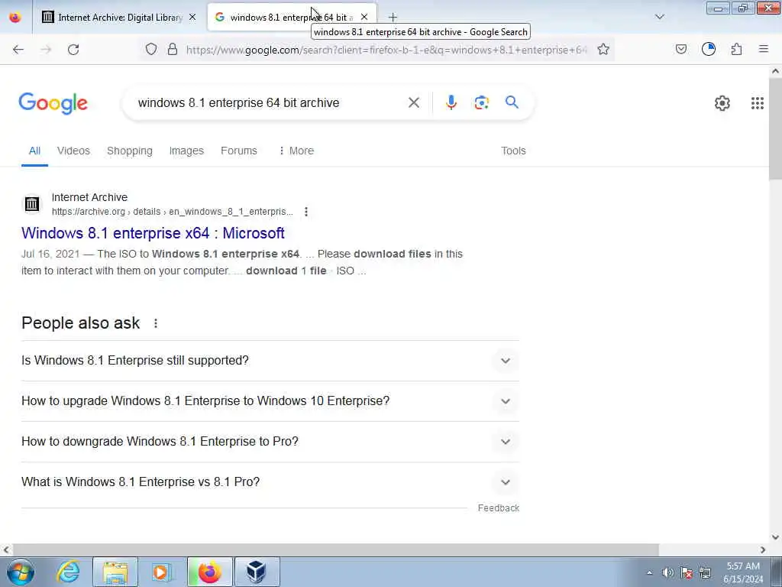
Task: Click the archive.org result URL breadcrumb
Action: [172, 212]
